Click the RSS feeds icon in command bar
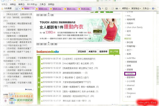The height and width of the screenshot is (106, 159). point(106,8)
